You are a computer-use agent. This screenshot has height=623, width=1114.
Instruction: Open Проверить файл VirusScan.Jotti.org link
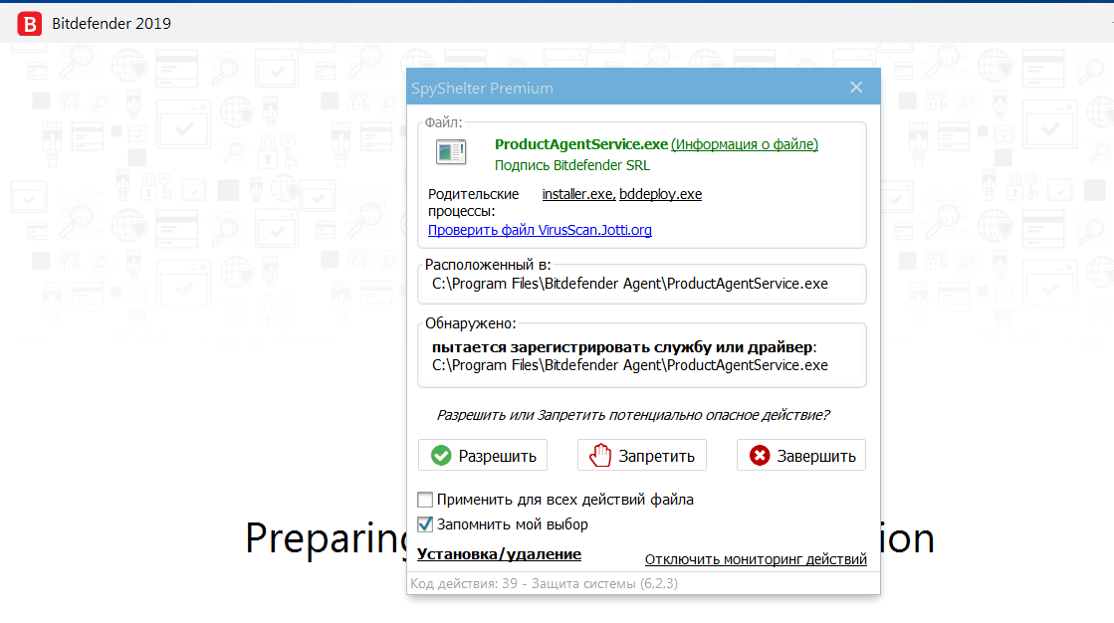540,230
